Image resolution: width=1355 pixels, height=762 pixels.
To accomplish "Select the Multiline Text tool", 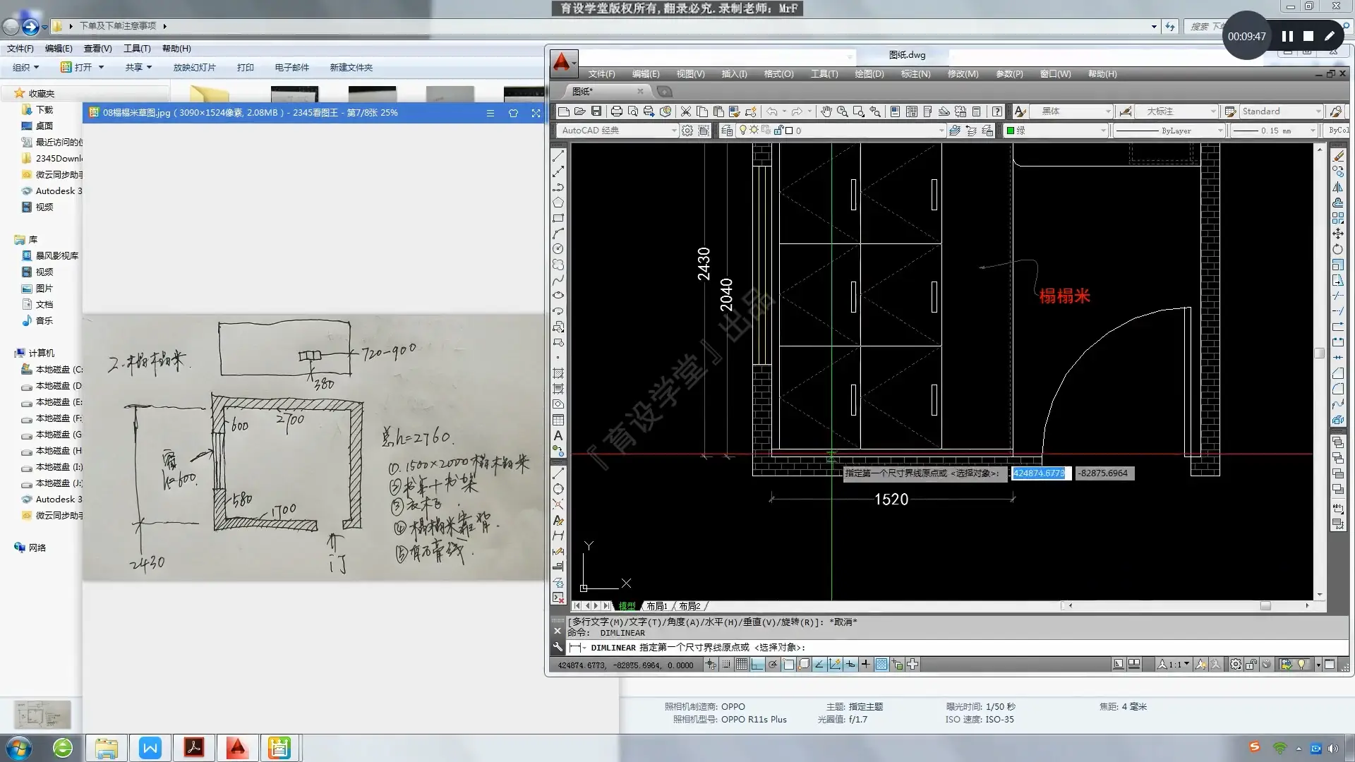I will [x=558, y=436].
